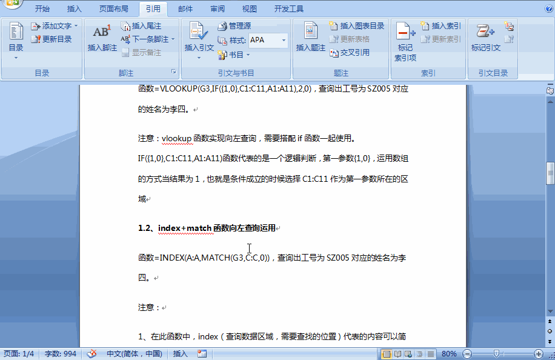Open Word help question mark icon
This screenshot has width=555, height=360.
[548, 9]
